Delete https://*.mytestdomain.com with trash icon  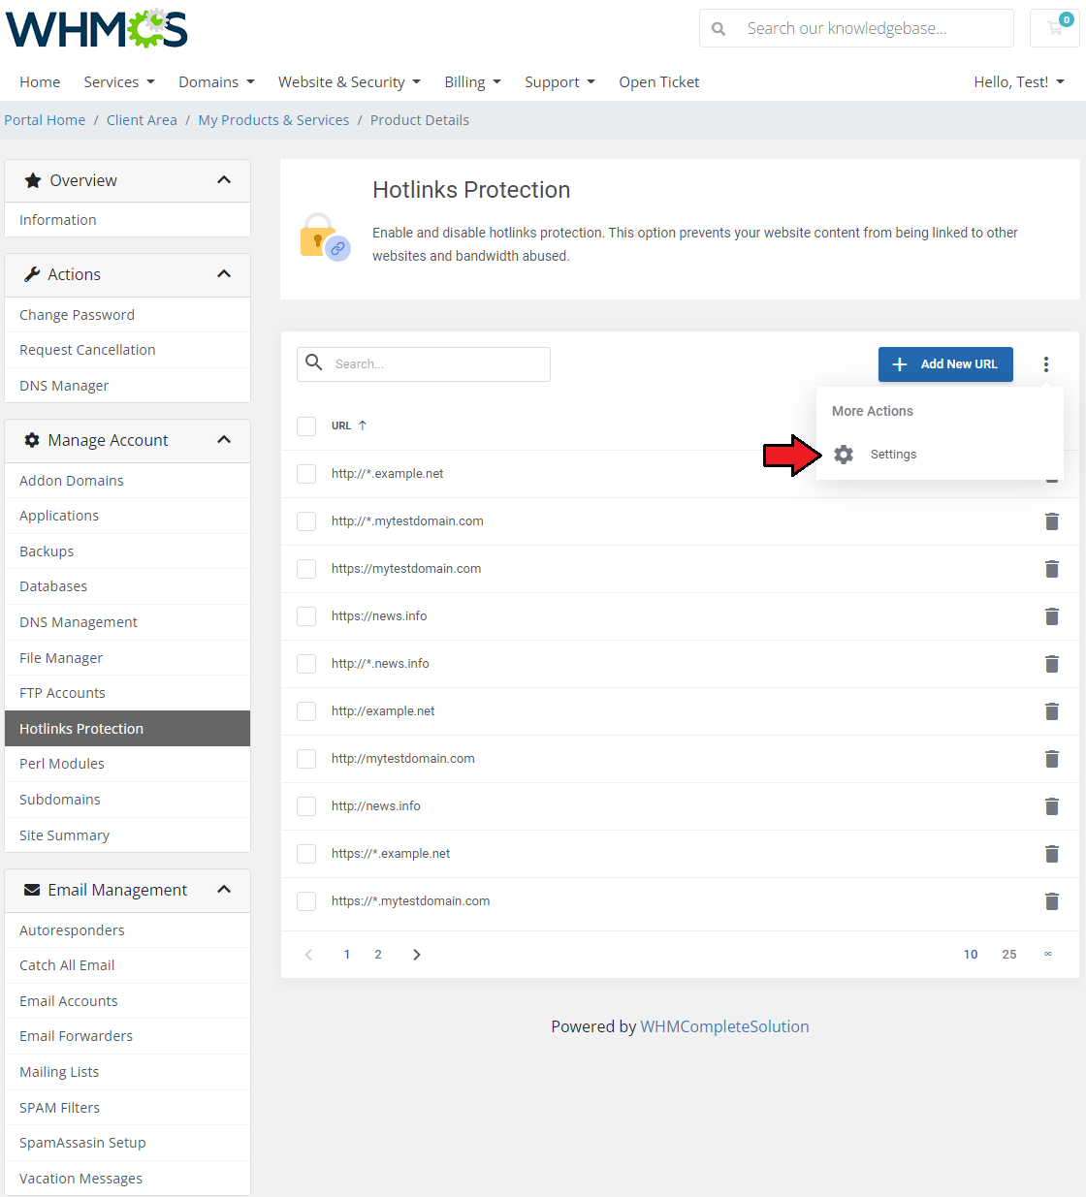tap(1052, 901)
